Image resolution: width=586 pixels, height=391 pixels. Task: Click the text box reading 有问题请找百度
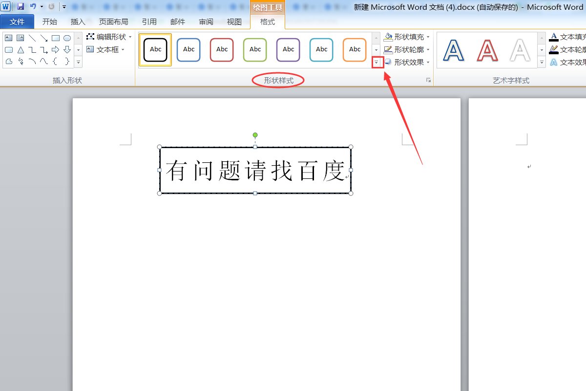[255, 170]
